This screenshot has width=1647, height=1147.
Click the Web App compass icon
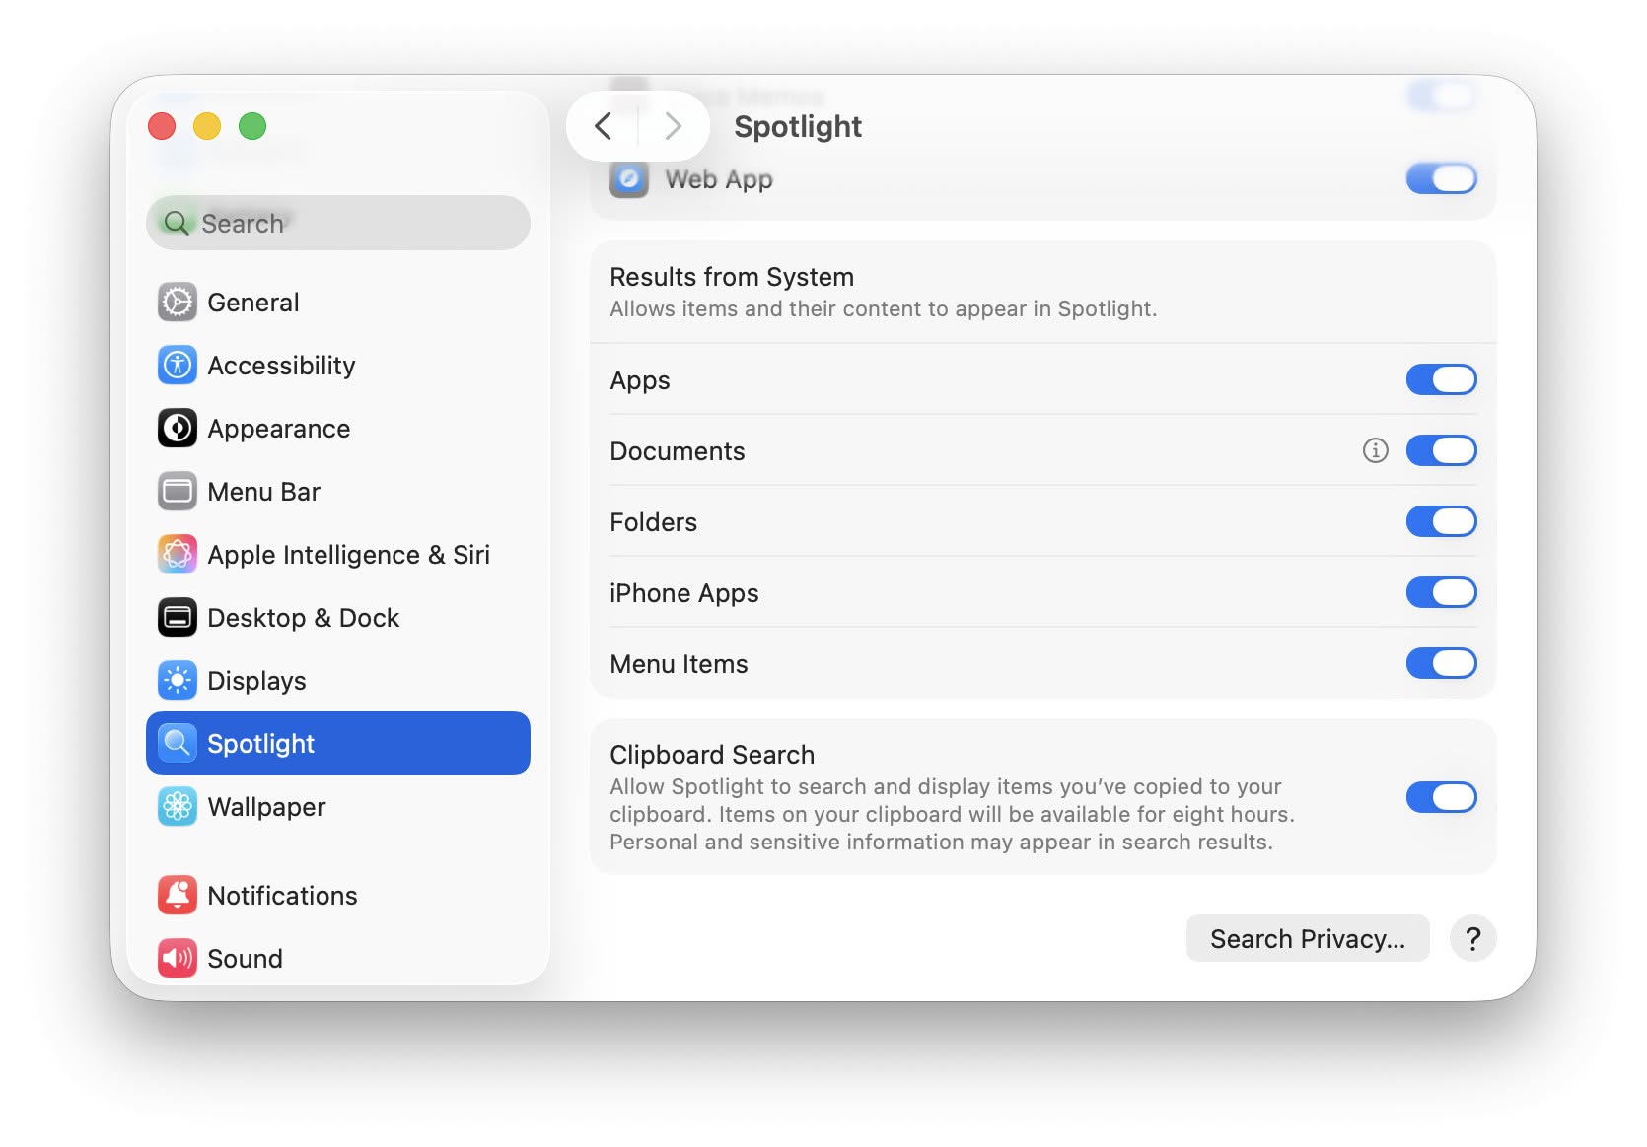629,179
